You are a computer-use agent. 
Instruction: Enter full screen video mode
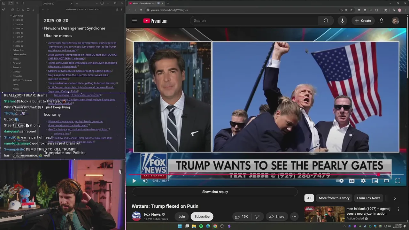[x=398, y=181]
